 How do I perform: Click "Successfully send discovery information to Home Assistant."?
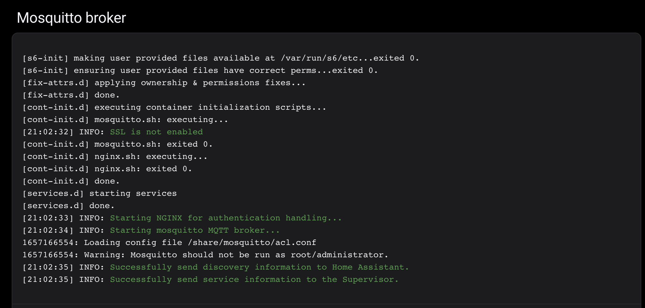pyautogui.click(x=259, y=267)
